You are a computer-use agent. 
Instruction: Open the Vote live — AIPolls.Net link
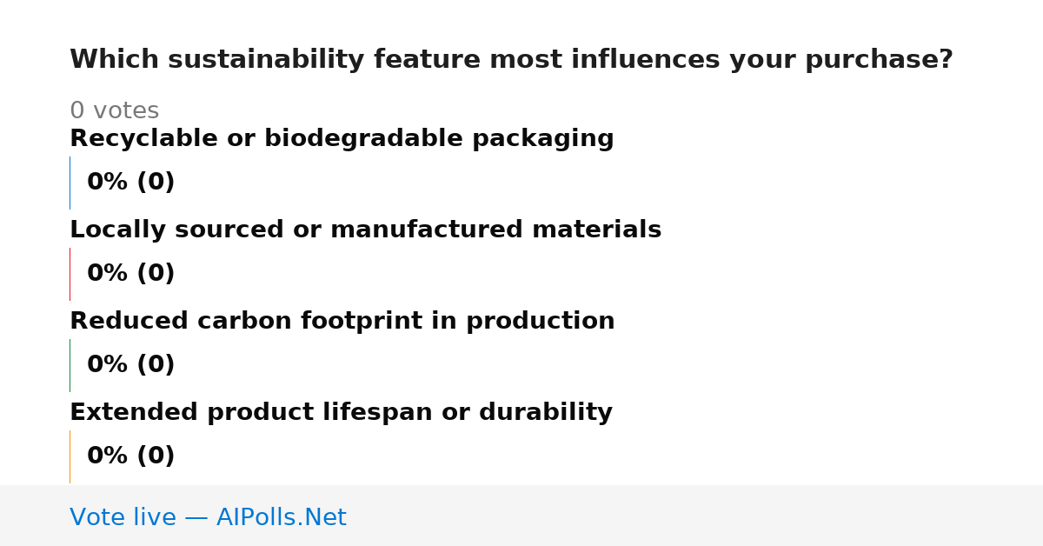point(208,518)
